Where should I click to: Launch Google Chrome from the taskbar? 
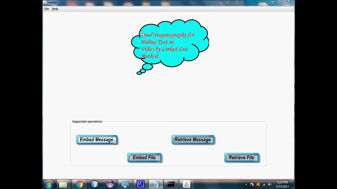click(79, 184)
